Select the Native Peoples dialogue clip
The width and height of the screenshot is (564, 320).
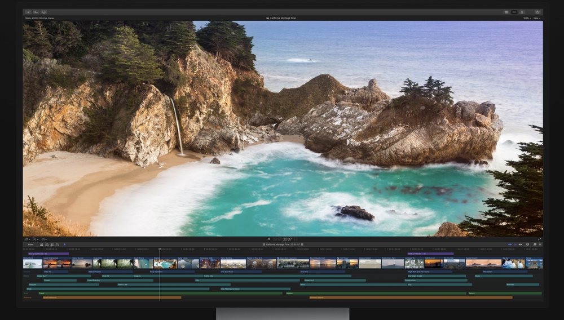[x=111, y=272]
